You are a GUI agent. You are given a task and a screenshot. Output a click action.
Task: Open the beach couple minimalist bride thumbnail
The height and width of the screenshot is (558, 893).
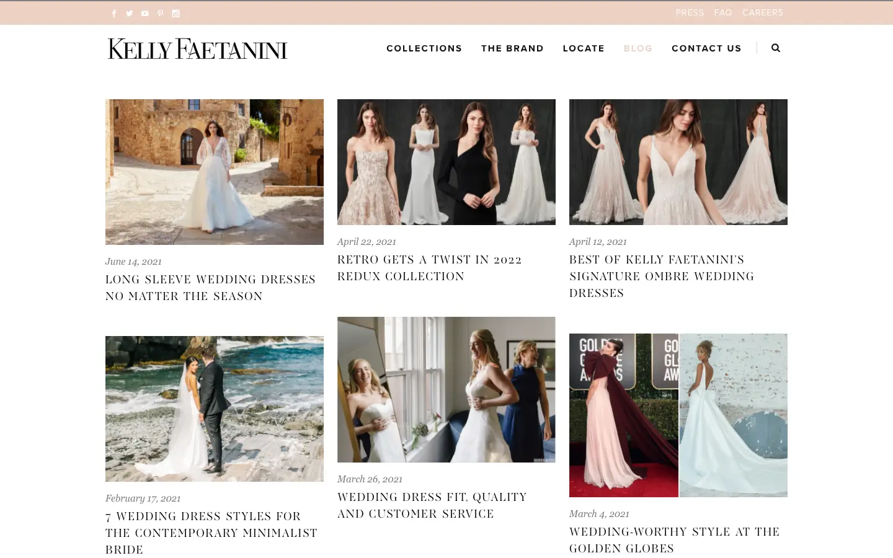[x=214, y=409]
